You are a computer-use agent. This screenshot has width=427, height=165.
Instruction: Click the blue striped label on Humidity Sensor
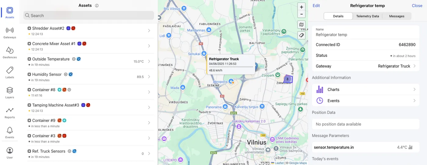pos(71,75)
